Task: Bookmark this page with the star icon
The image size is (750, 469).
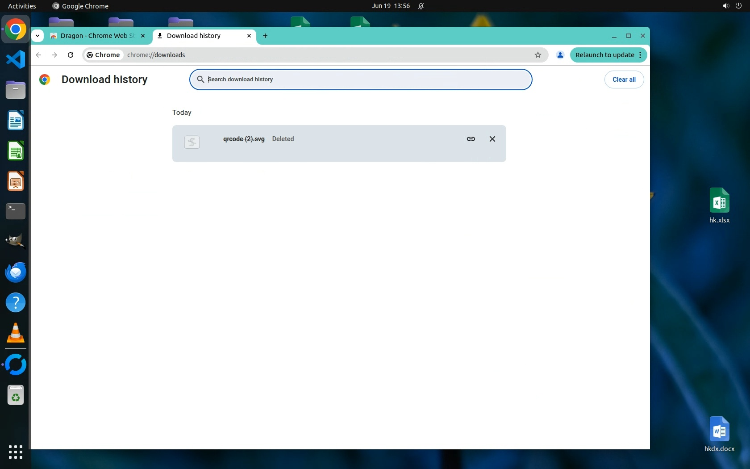Action: [x=537, y=55]
